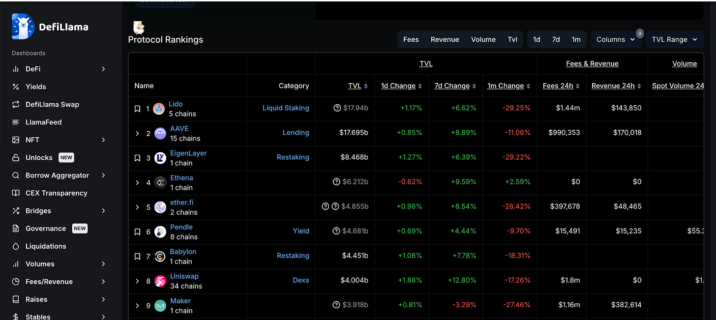Click the DefiLlama Swap arrows icon
716x320 pixels.
(16, 105)
